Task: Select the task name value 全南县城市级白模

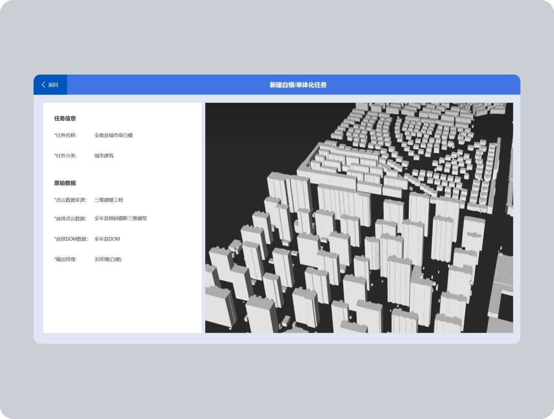Action: pos(113,135)
